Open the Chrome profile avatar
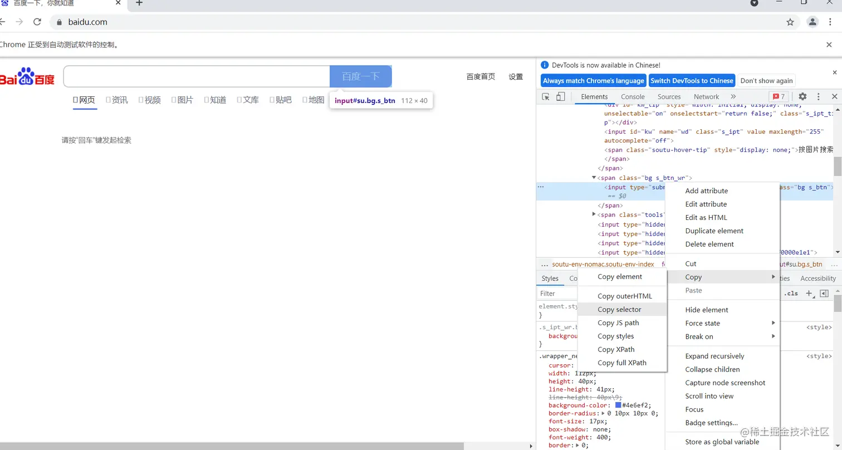The width and height of the screenshot is (842, 450). click(x=813, y=22)
